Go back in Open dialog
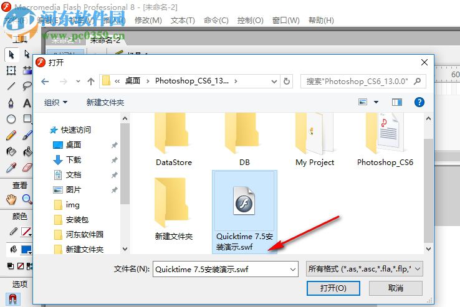This screenshot has width=460, height=307. coord(45,82)
